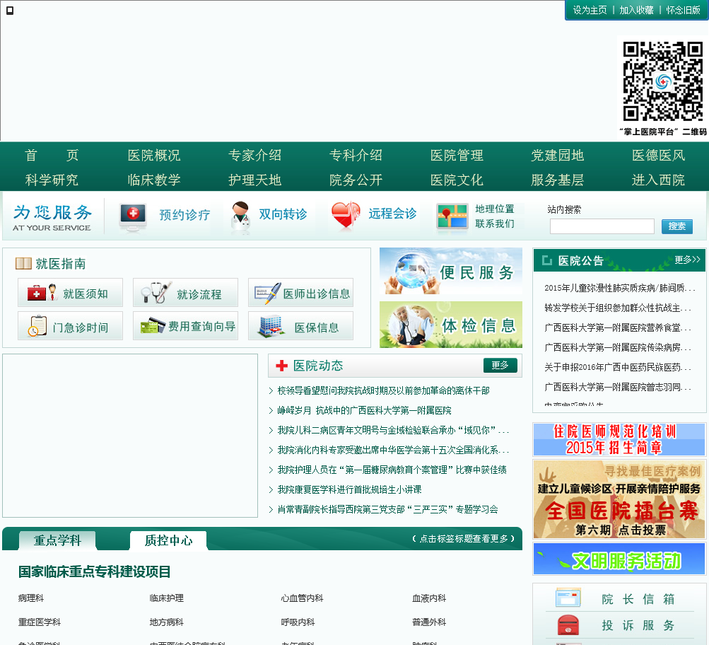Image resolution: width=709 pixels, height=645 pixels.
Task: Click the 怀念旧版 link
Action: click(684, 10)
